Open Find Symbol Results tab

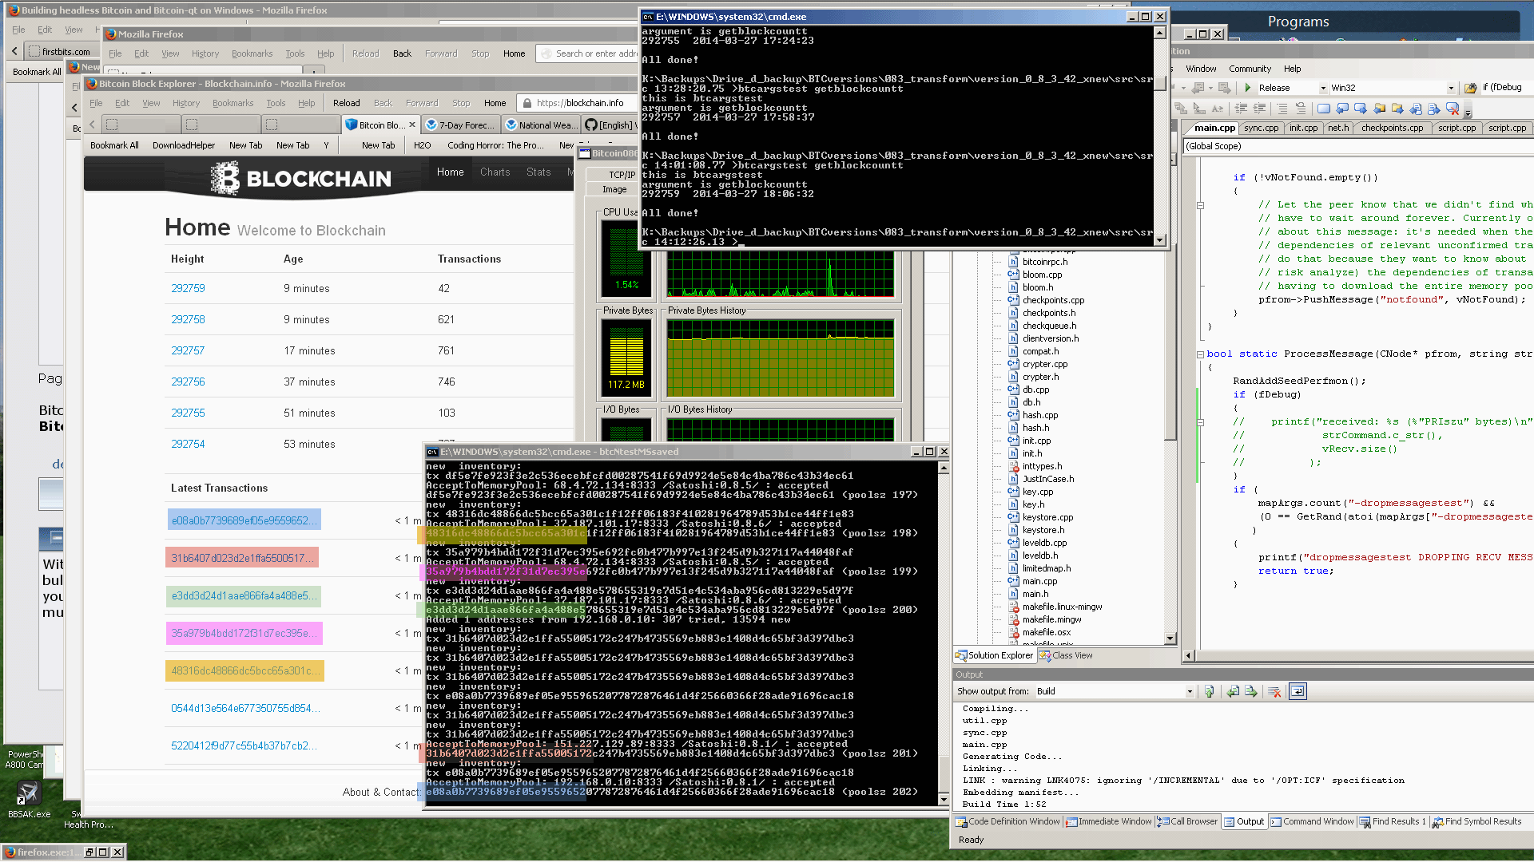pyautogui.click(x=1476, y=821)
